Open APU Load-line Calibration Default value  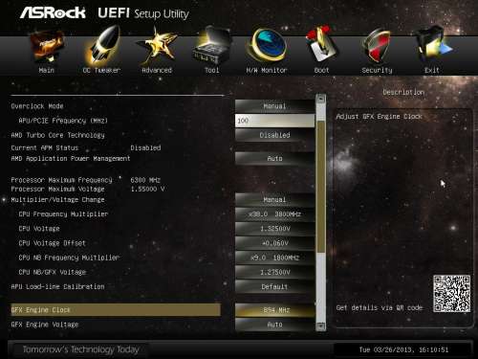274,286
